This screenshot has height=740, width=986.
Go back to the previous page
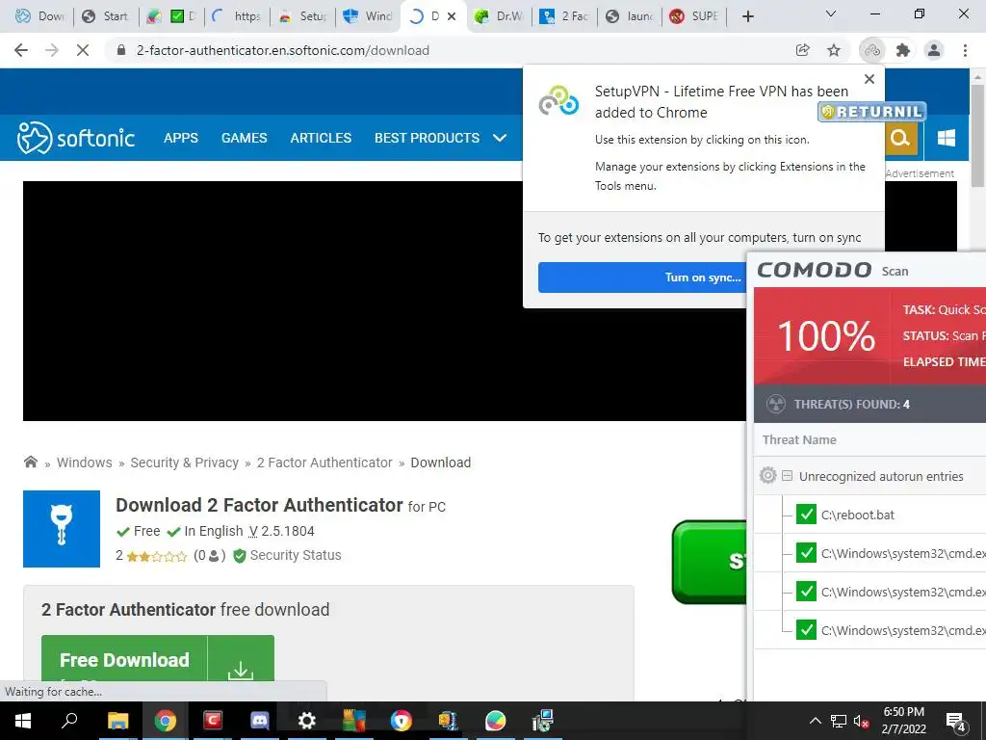click(21, 50)
